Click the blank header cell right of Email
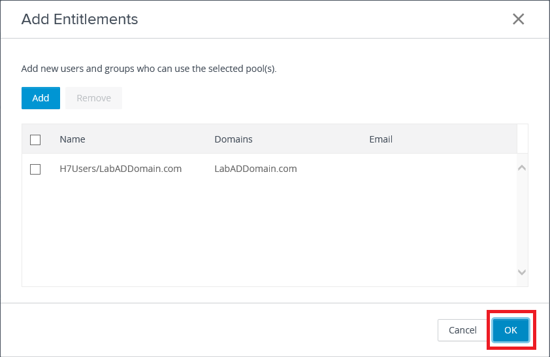The height and width of the screenshot is (357, 550). pyautogui.click(x=522, y=139)
